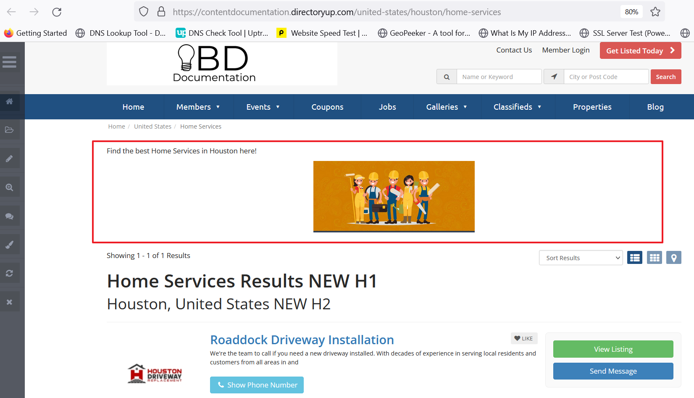The width and height of the screenshot is (694, 398).
Task: Switch to grid view results icon
Action: coord(655,258)
